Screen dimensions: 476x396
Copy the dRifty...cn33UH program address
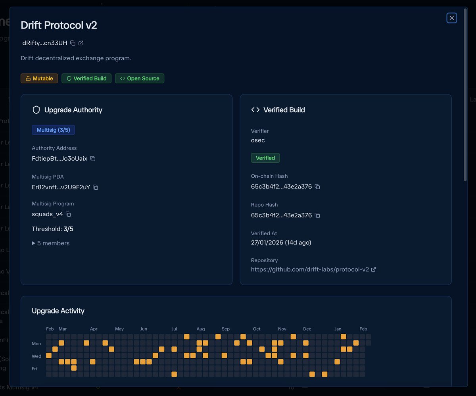point(73,43)
